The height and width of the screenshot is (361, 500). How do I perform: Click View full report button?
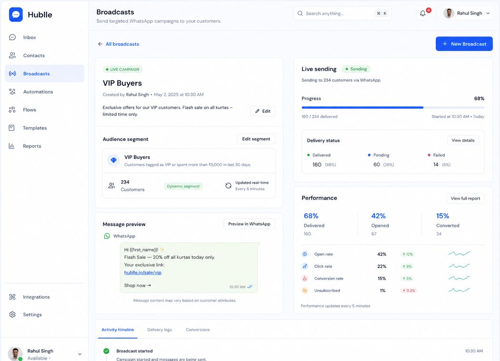coord(465,198)
